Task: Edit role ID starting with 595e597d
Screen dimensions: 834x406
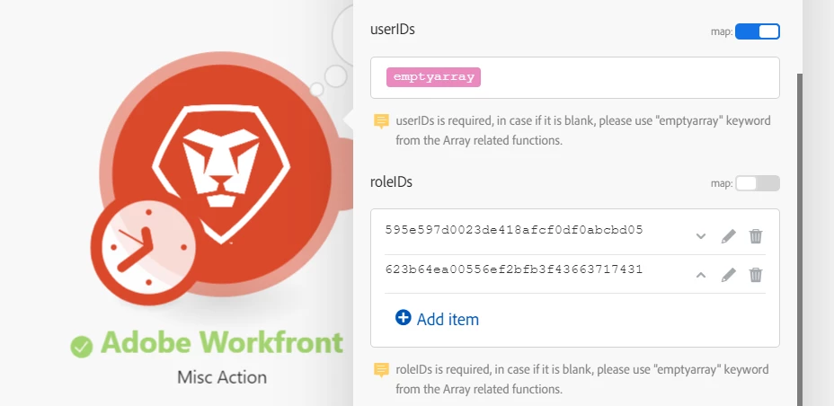Action: pyautogui.click(x=728, y=236)
